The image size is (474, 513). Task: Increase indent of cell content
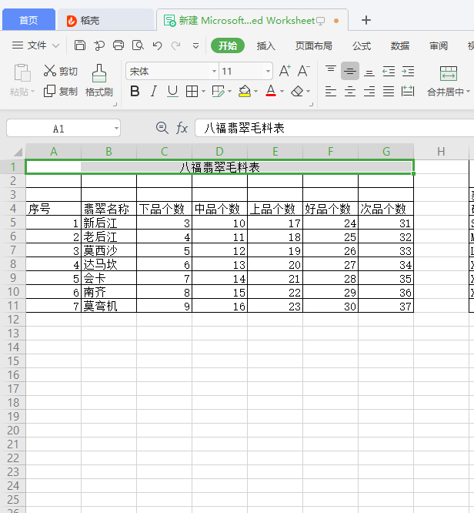pyautogui.click(x=408, y=71)
